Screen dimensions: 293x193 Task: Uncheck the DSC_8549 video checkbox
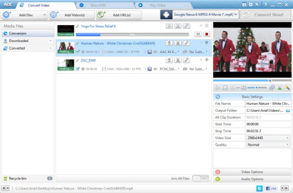pos(78,69)
